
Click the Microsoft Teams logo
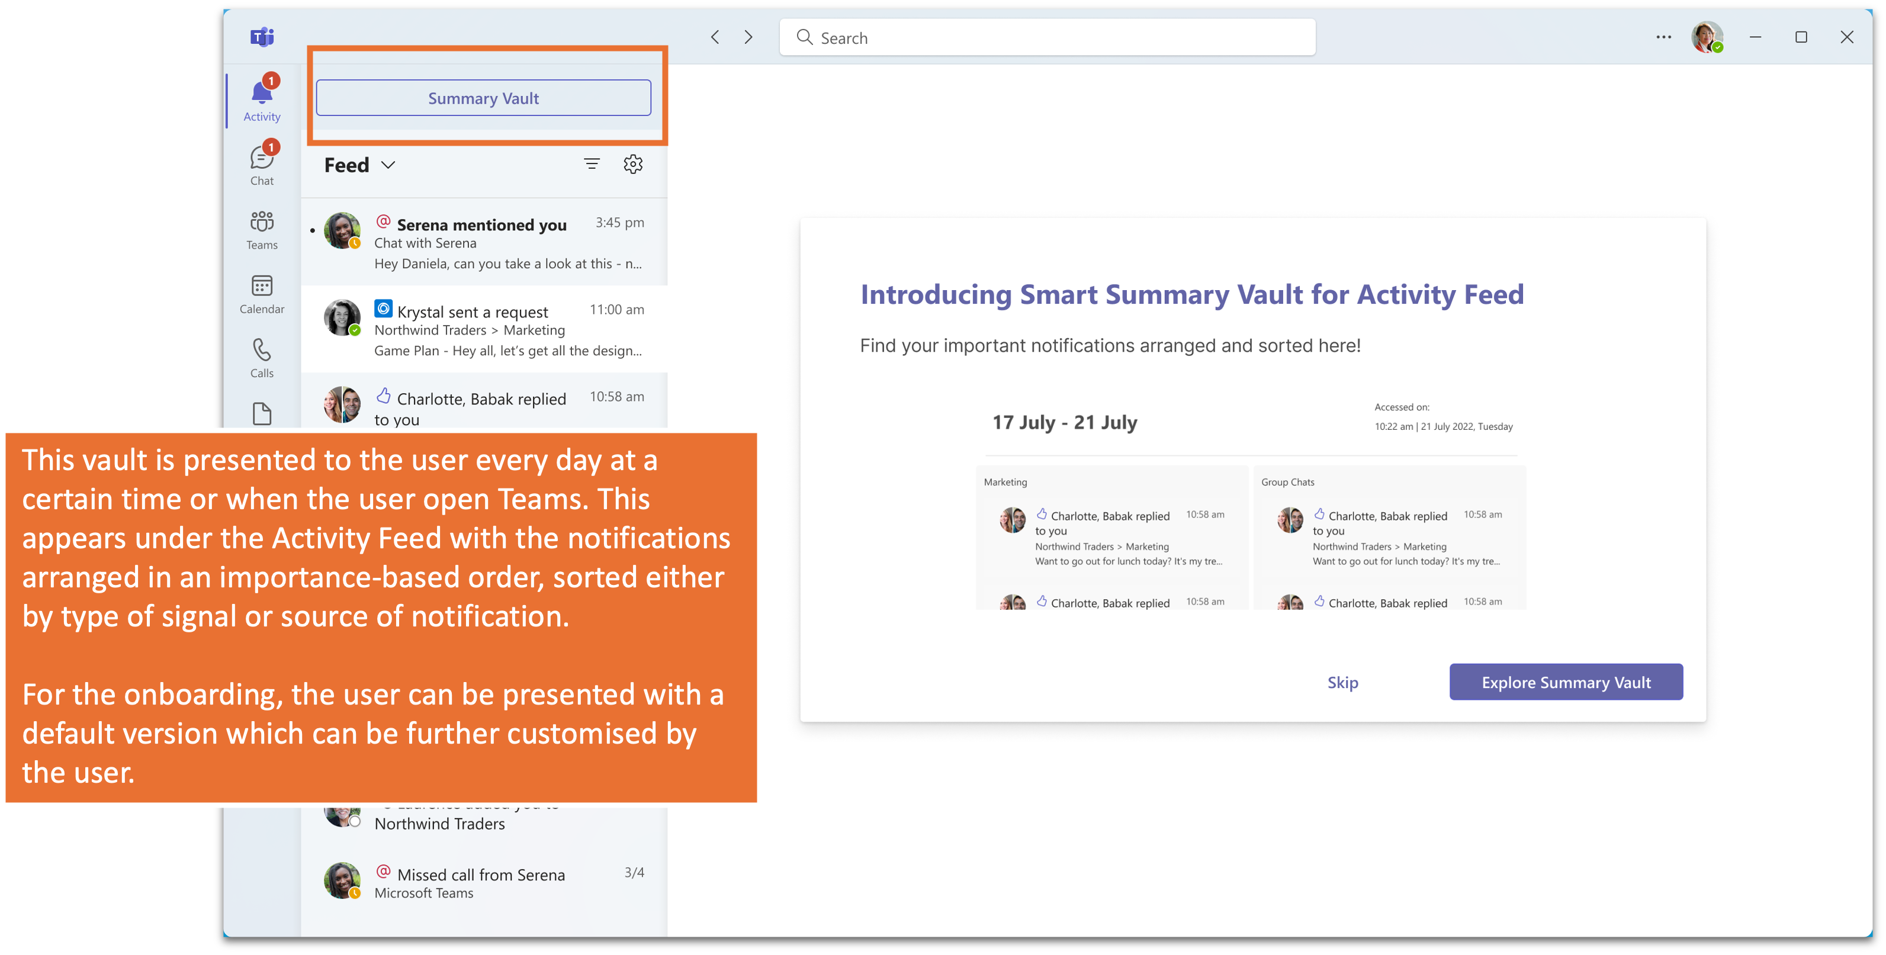pos(261,36)
